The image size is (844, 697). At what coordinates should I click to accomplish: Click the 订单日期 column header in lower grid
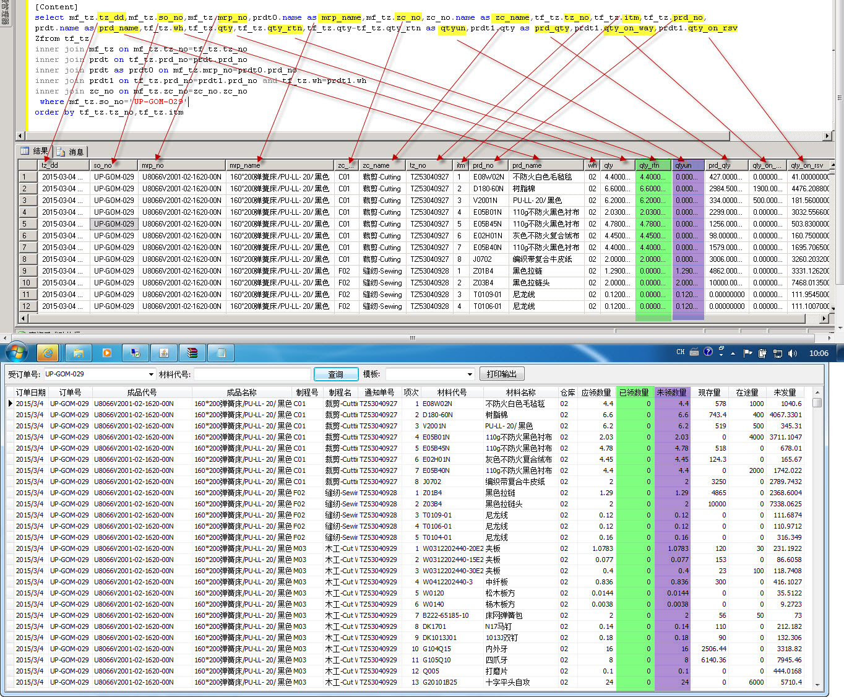point(31,392)
